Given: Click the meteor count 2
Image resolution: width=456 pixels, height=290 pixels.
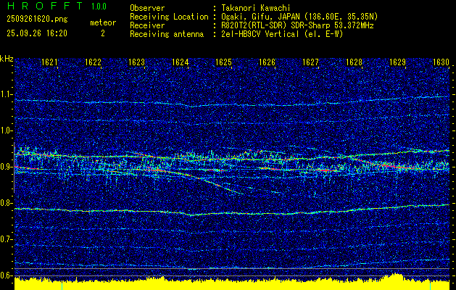Looking at the screenshot, I should point(103,33).
